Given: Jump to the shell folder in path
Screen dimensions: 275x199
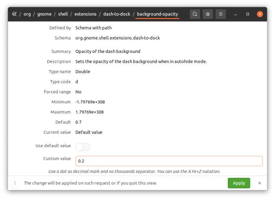Looking at the screenshot, I should click(63, 14).
